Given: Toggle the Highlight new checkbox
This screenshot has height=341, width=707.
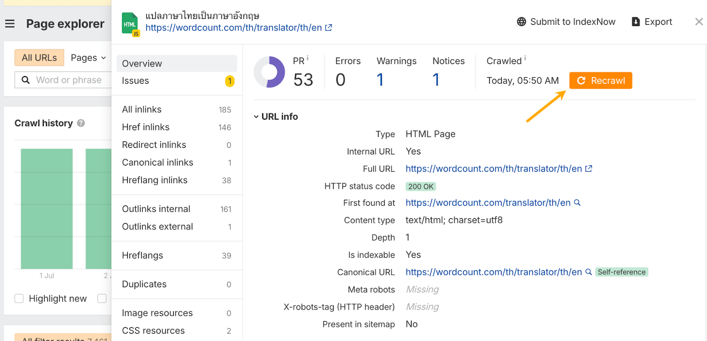Looking at the screenshot, I should pyautogui.click(x=19, y=299).
